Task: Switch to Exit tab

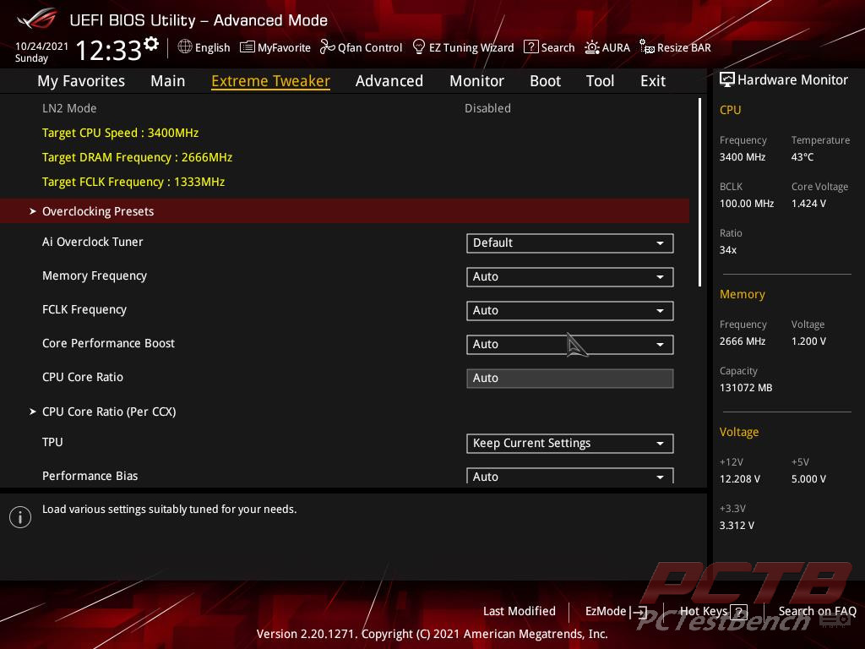Action: coord(653,81)
